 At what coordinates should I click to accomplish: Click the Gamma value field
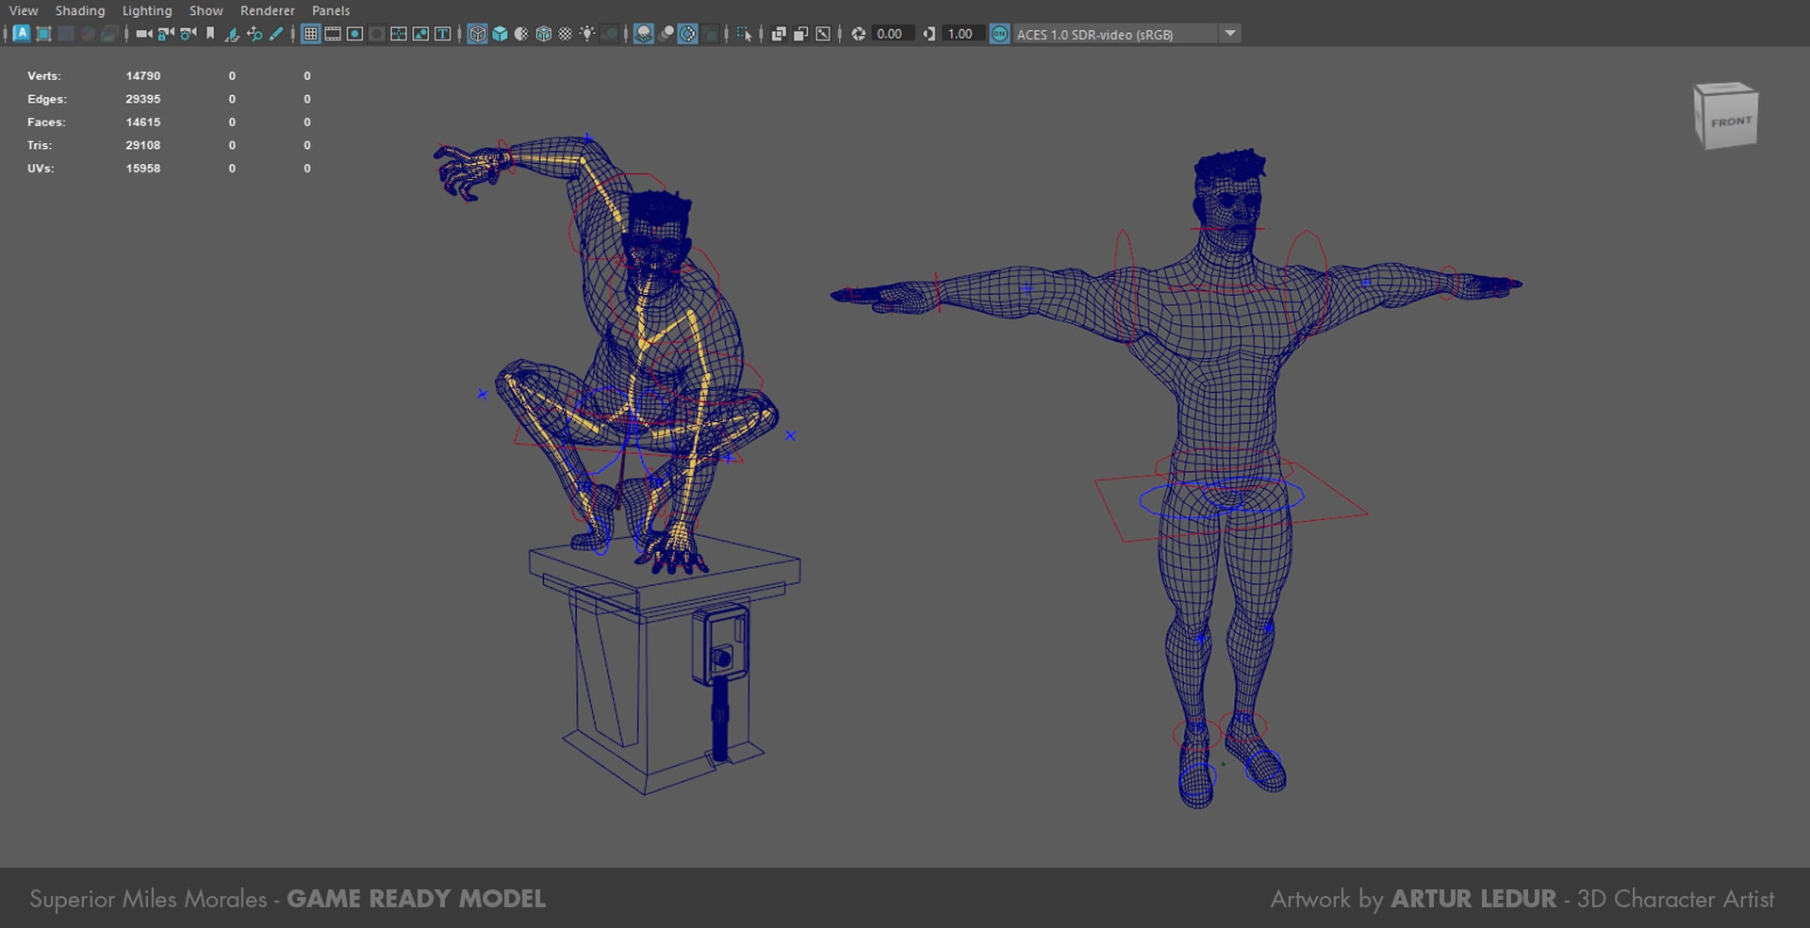(x=960, y=34)
